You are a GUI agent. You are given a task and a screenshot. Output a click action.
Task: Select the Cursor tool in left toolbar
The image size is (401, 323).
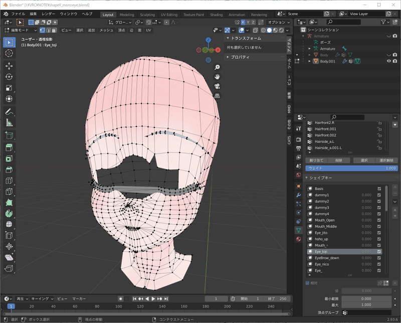(x=9, y=53)
